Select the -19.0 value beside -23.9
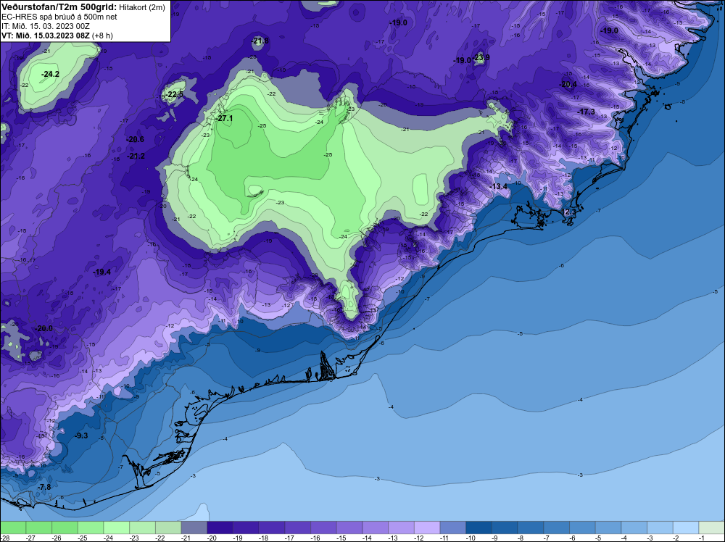 pos(462,61)
